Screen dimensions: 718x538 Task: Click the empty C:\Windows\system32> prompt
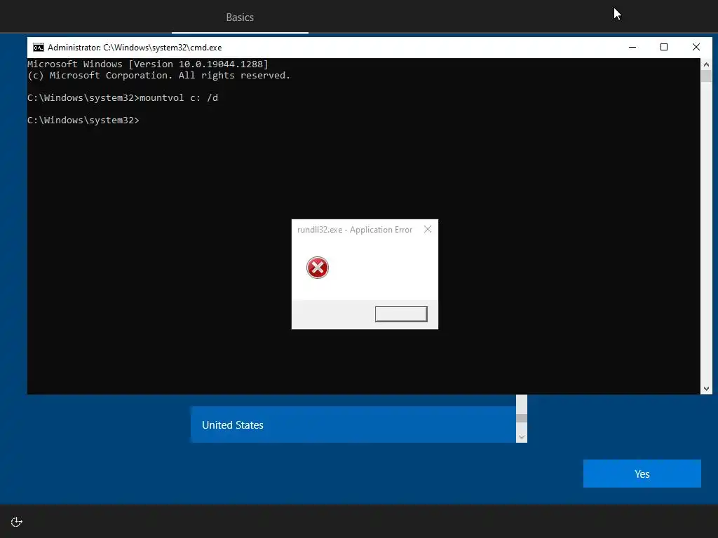click(x=83, y=120)
